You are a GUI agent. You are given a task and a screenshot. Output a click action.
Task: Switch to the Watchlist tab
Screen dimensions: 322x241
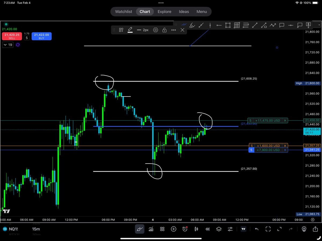(124, 12)
